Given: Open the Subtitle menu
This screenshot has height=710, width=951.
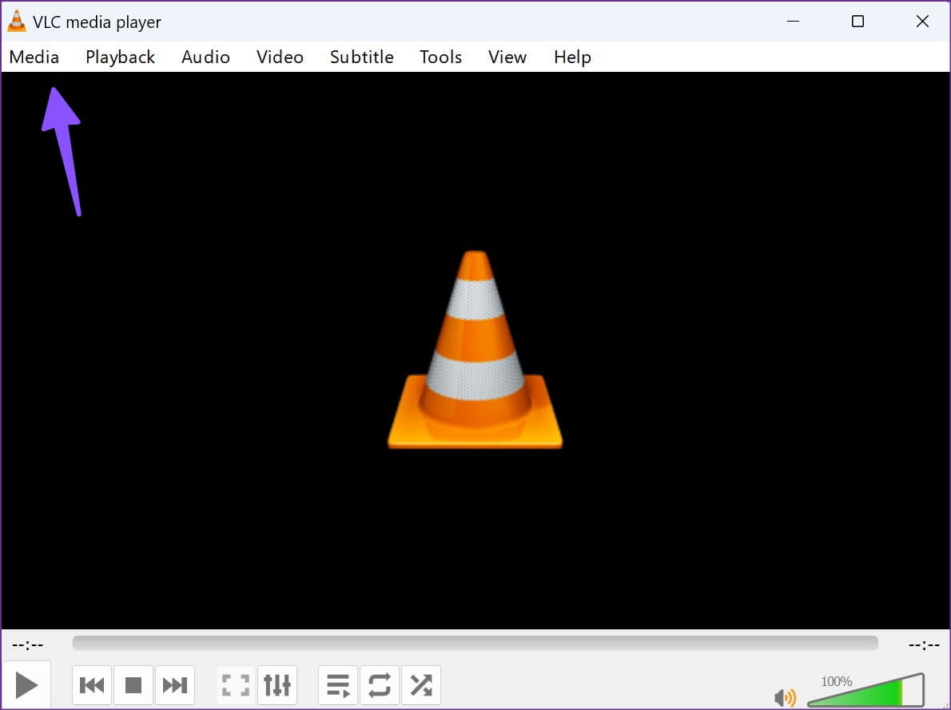Looking at the screenshot, I should click(x=361, y=57).
